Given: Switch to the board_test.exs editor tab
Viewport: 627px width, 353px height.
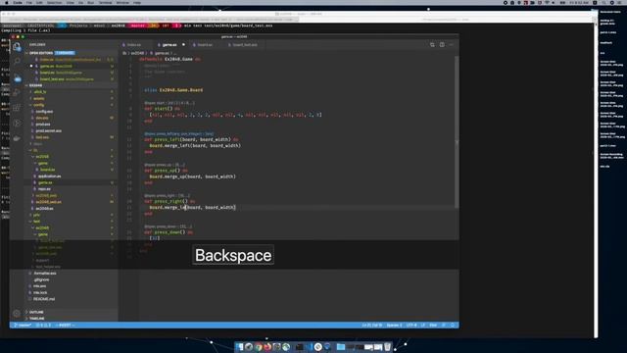Looking at the screenshot, I should 245,45.
